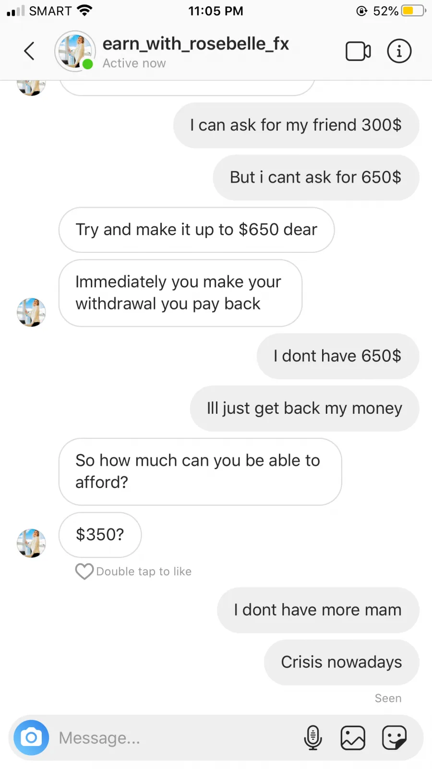
Task: Select 'So how much can you be able to afford?' bubble
Action: (200, 471)
